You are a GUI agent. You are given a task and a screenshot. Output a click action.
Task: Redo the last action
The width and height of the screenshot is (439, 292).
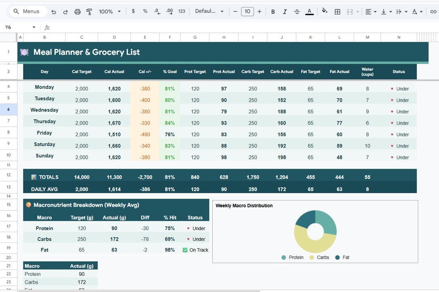[65, 11]
